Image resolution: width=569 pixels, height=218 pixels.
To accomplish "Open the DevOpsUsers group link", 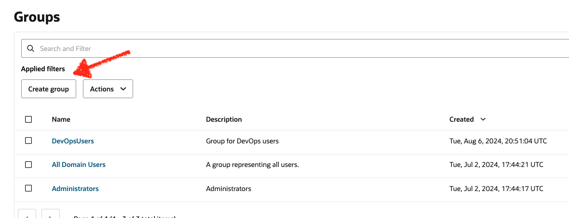I will click(x=73, y=141).
